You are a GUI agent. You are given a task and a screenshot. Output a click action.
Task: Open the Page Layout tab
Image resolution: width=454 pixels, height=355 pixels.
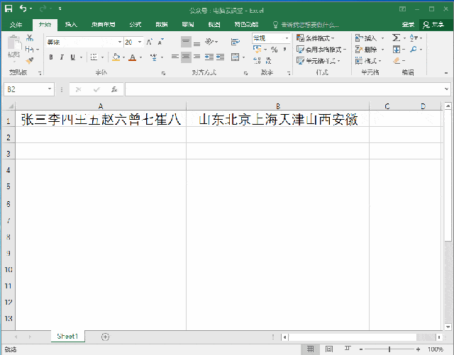103,25
